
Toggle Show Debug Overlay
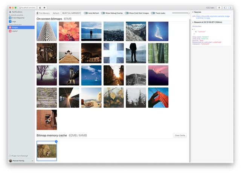(103, 13)
